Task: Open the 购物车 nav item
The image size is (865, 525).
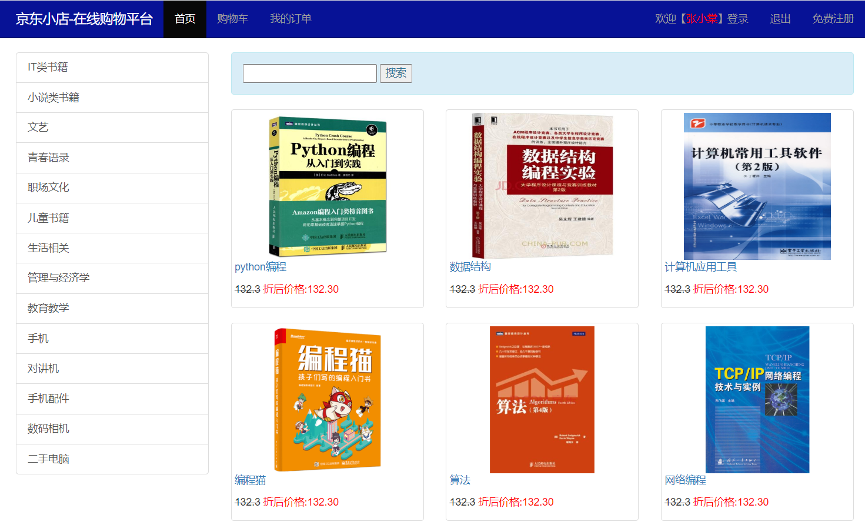Action: point(233,19)
